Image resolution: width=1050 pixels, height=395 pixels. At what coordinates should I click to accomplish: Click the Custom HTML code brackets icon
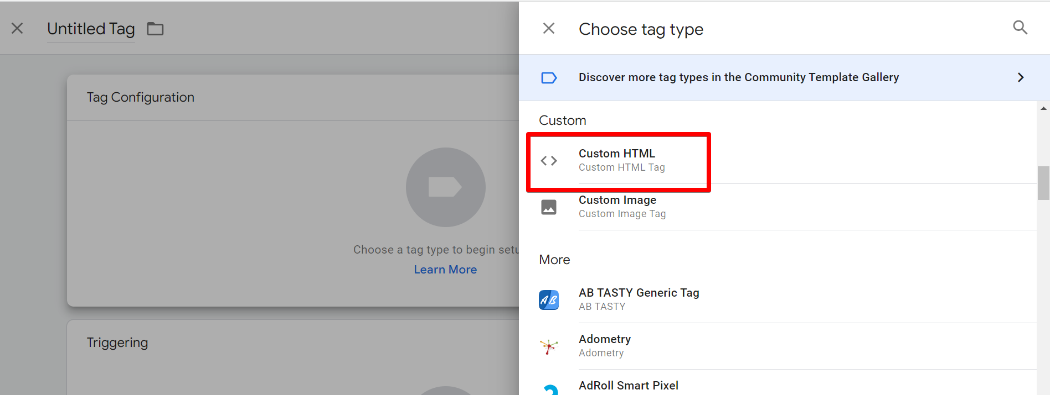pos(549,161)
